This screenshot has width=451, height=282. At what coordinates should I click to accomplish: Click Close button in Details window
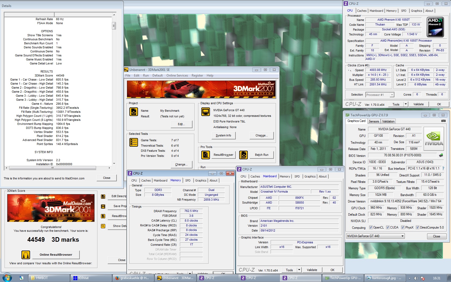point(107,178)
